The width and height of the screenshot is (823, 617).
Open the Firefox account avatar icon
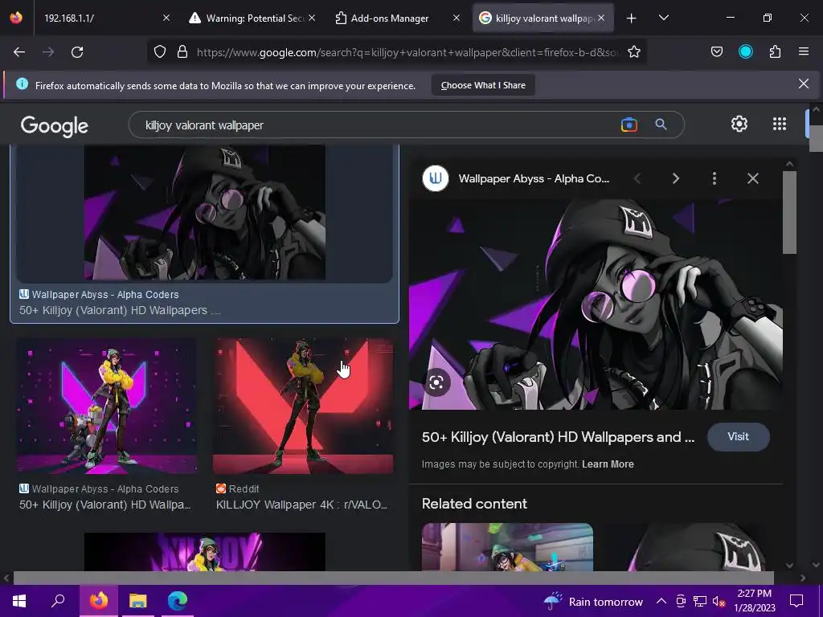point(745,52)
